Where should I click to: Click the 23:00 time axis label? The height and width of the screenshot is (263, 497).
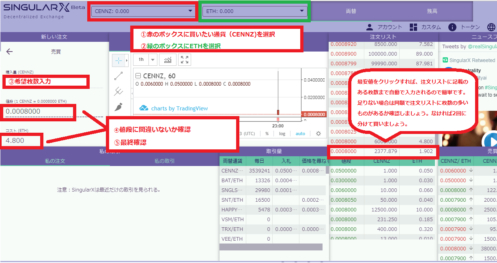tap(278, 126)
